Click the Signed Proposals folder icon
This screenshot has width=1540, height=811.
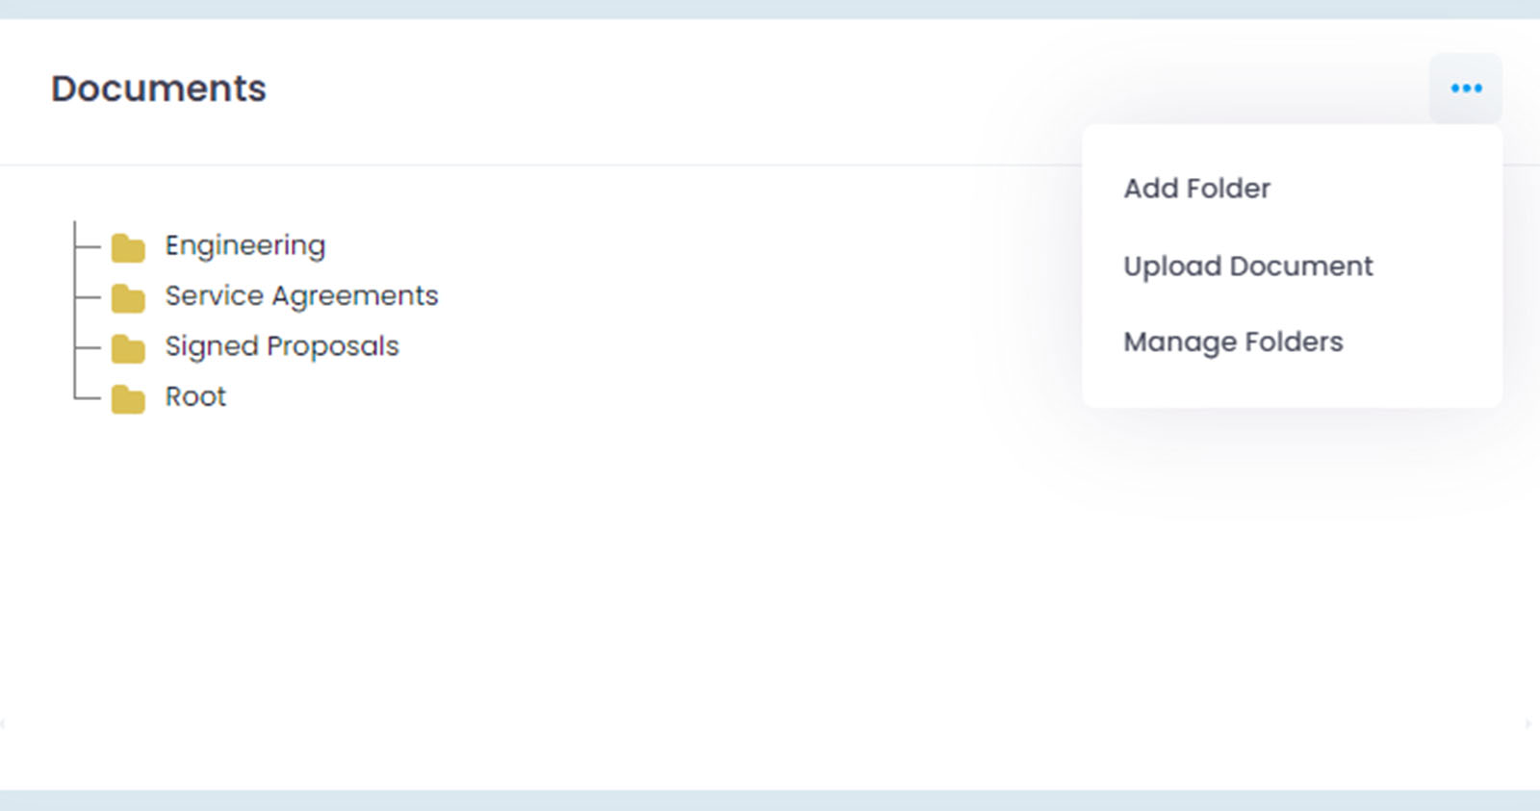[x=128, y=348]
